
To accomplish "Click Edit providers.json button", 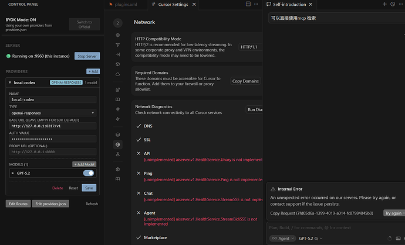I will (x=50, y=203).
